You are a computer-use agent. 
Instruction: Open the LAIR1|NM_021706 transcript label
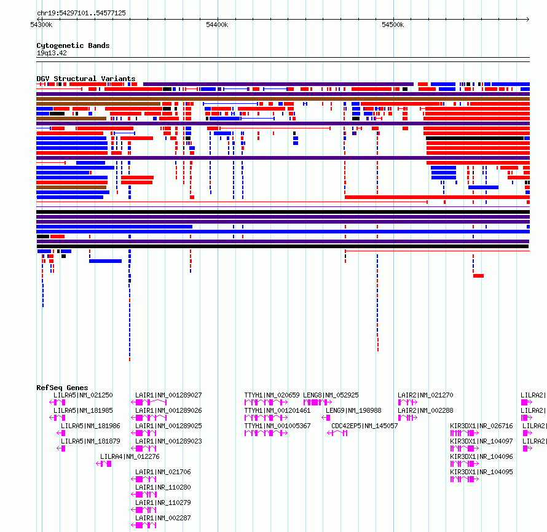click(163, 472)
